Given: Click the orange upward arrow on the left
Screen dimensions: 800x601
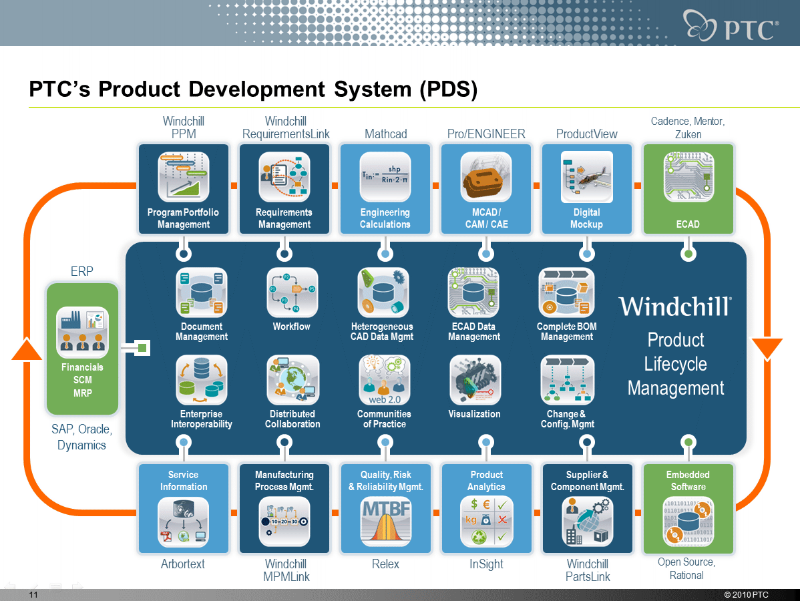Looking at the screenshot, I should (27, 348).
